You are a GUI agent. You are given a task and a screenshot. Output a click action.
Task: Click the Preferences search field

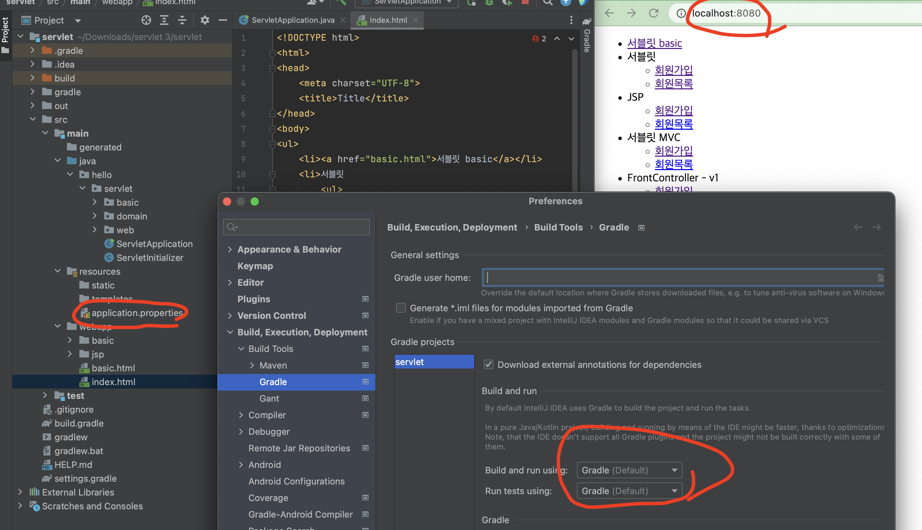[296, 227]
